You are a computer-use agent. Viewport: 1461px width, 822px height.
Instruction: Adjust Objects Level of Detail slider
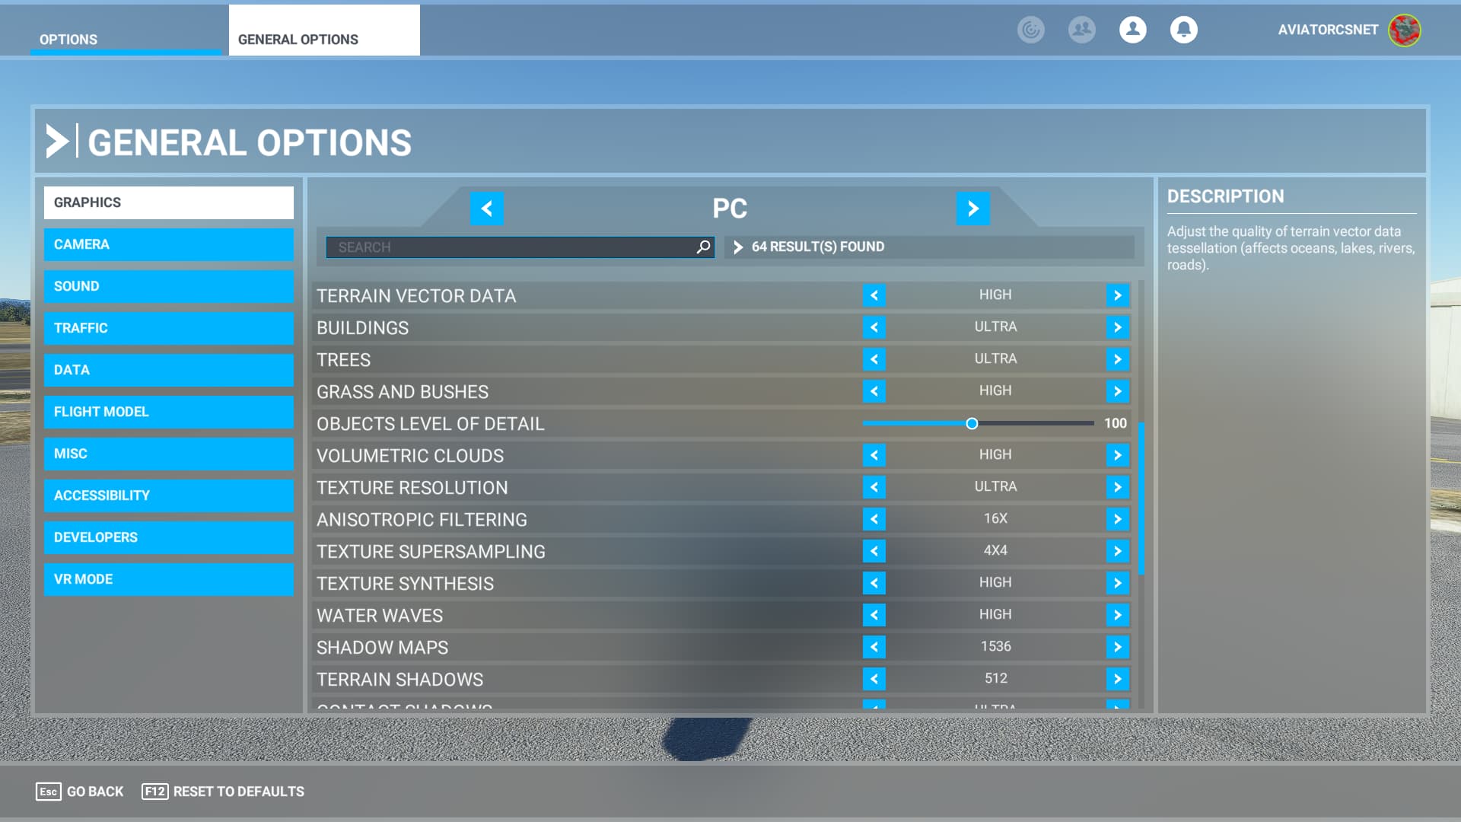pyautogui.click(x=972, y=423)
